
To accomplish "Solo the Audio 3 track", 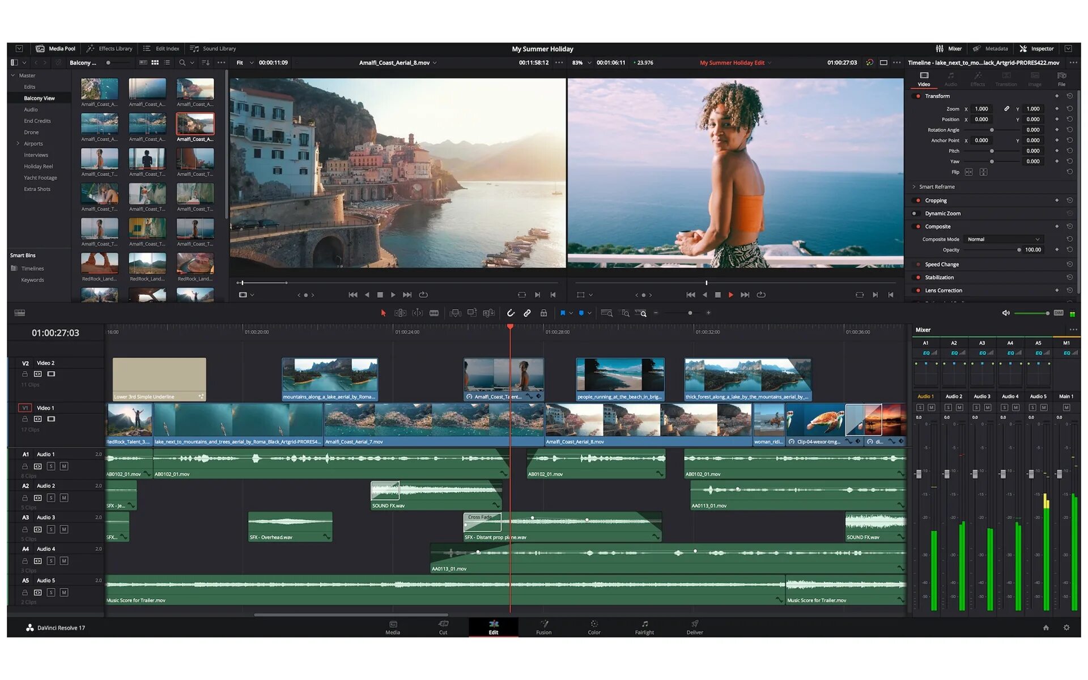I will [51, 529].
